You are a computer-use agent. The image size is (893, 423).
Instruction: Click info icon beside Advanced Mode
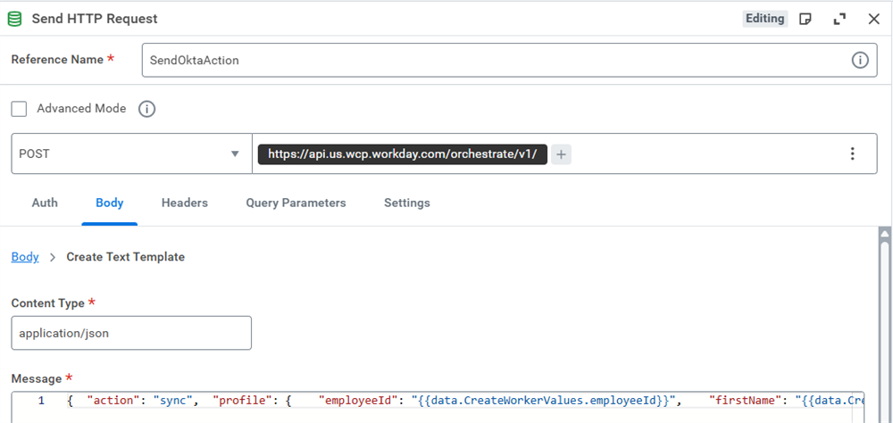[147, 109]
